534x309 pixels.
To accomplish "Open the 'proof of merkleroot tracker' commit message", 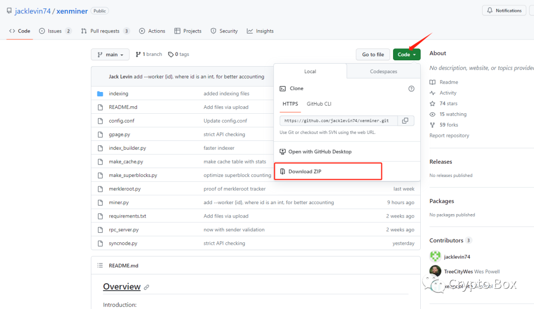I will coord(234,189).
